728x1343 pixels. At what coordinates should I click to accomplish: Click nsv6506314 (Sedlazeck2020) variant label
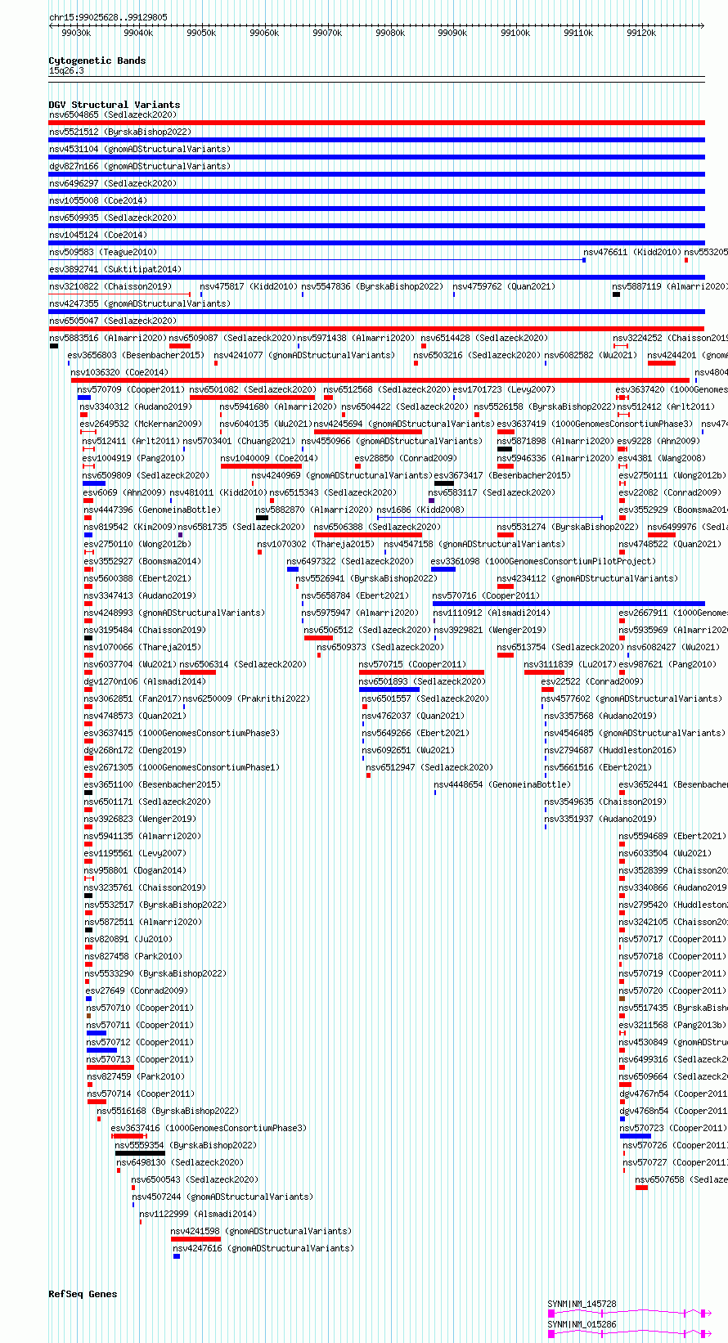pyautogui.click(x=243, y=664)
